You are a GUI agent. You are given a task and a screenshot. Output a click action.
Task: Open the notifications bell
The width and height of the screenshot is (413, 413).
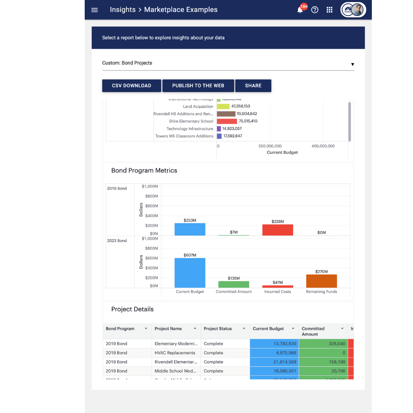click(x=300, y=10)
